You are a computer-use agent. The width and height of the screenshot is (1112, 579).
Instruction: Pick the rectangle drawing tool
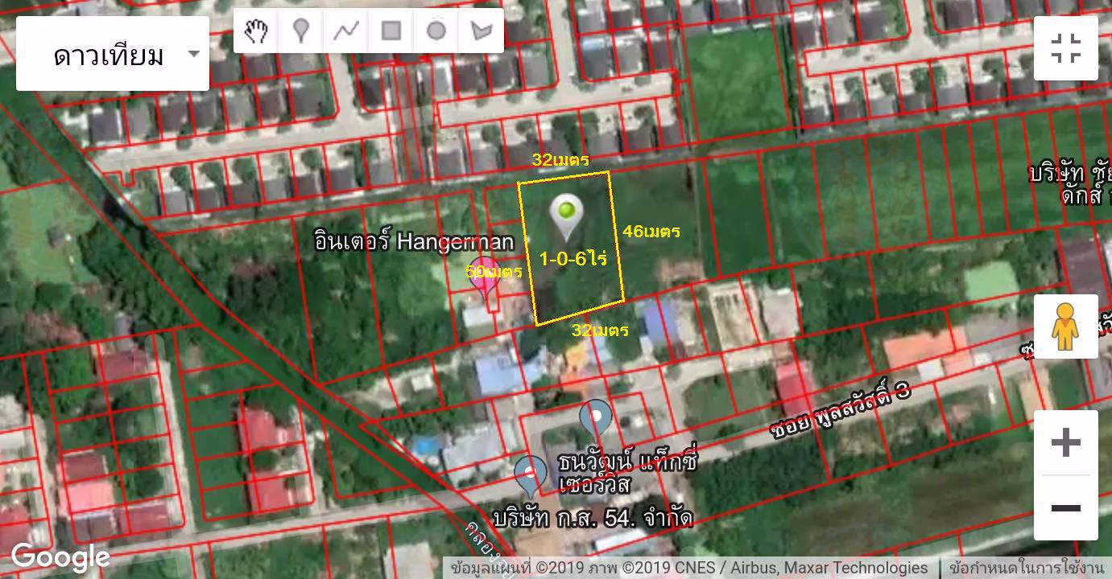(x=391, y=31)
